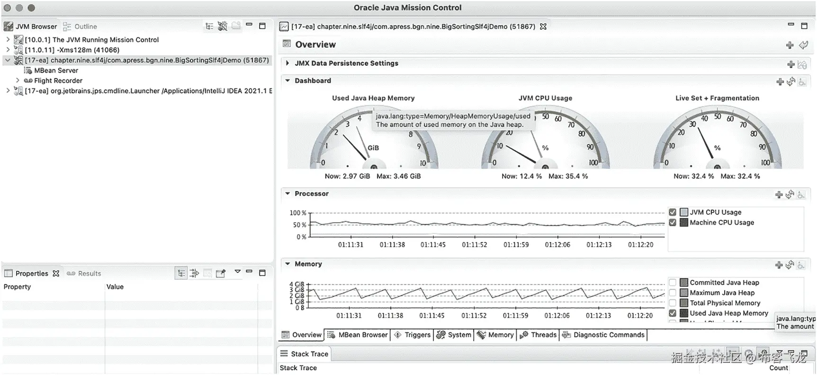Click the Processor chart refresh icon
Viewport: 817px width, 375px height.
(790, 194)
